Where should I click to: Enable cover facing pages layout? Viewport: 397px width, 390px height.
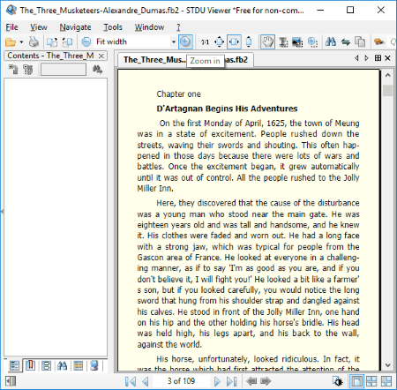pyautogui.click(x=386, y=381)
